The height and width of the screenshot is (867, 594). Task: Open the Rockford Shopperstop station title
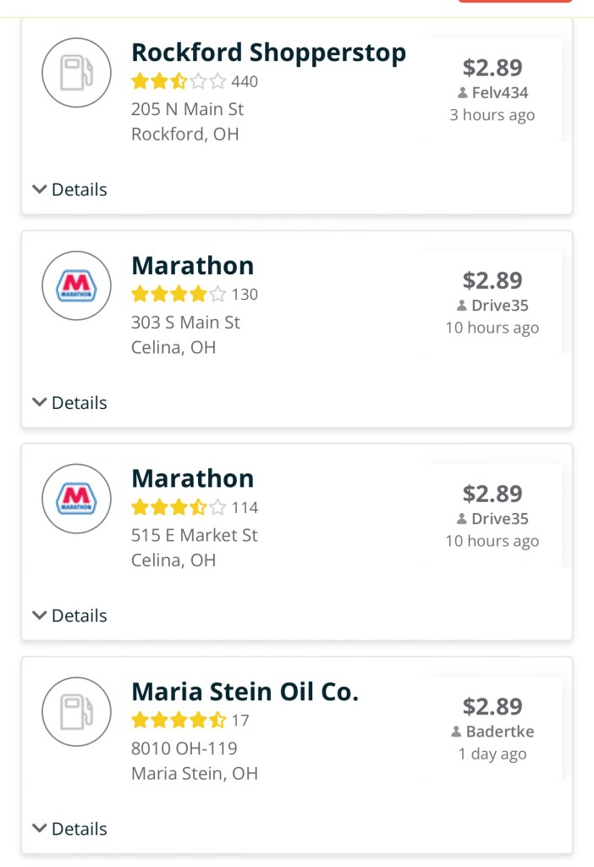(x=268, y=52)
